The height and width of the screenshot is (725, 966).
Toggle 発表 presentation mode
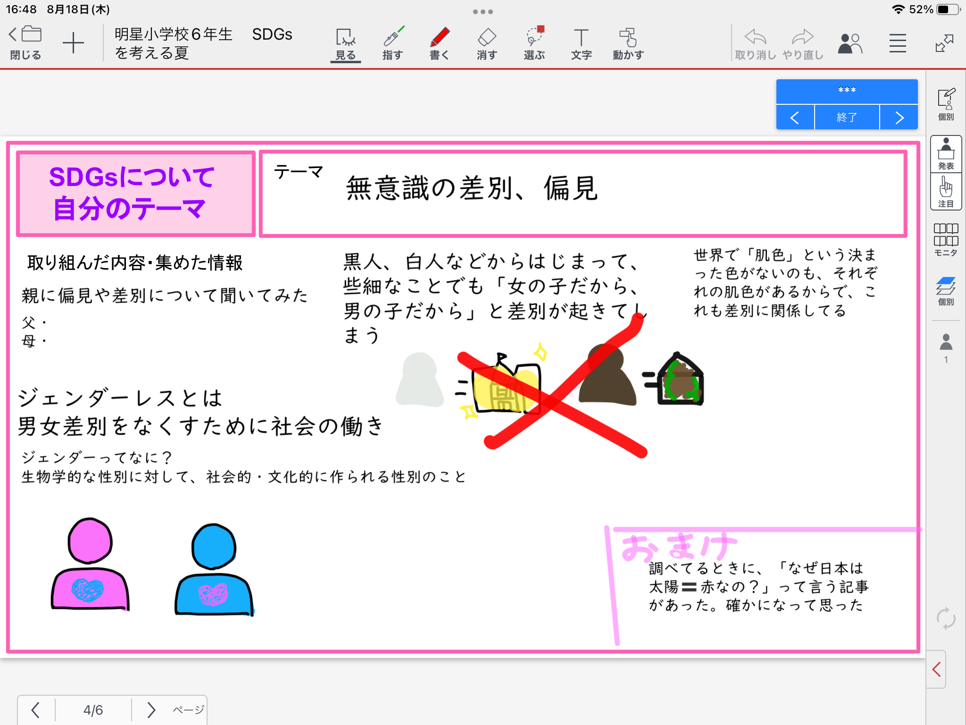pos(946,154)
